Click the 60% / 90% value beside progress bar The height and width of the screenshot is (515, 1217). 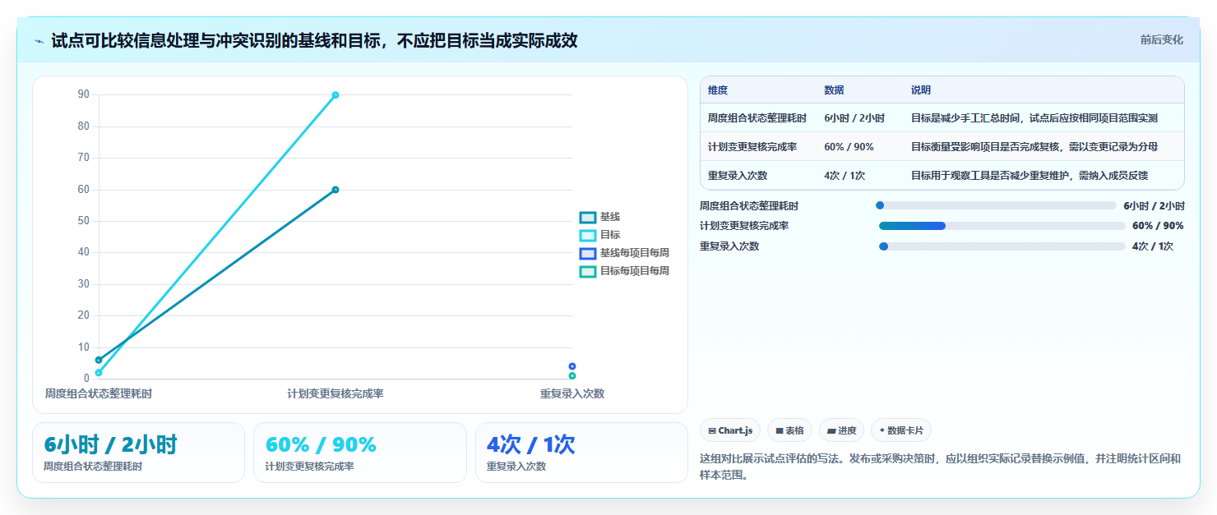[1158, 226]
